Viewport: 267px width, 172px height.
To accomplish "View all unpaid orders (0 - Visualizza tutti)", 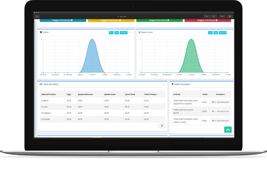I will [x=220, y=102].
